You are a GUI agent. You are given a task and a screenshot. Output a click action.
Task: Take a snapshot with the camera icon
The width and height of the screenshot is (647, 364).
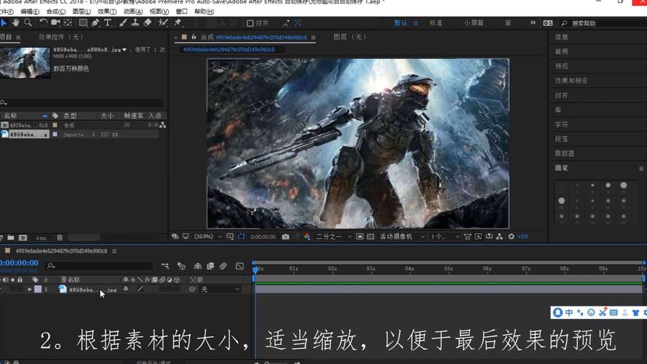coord(285,237)
